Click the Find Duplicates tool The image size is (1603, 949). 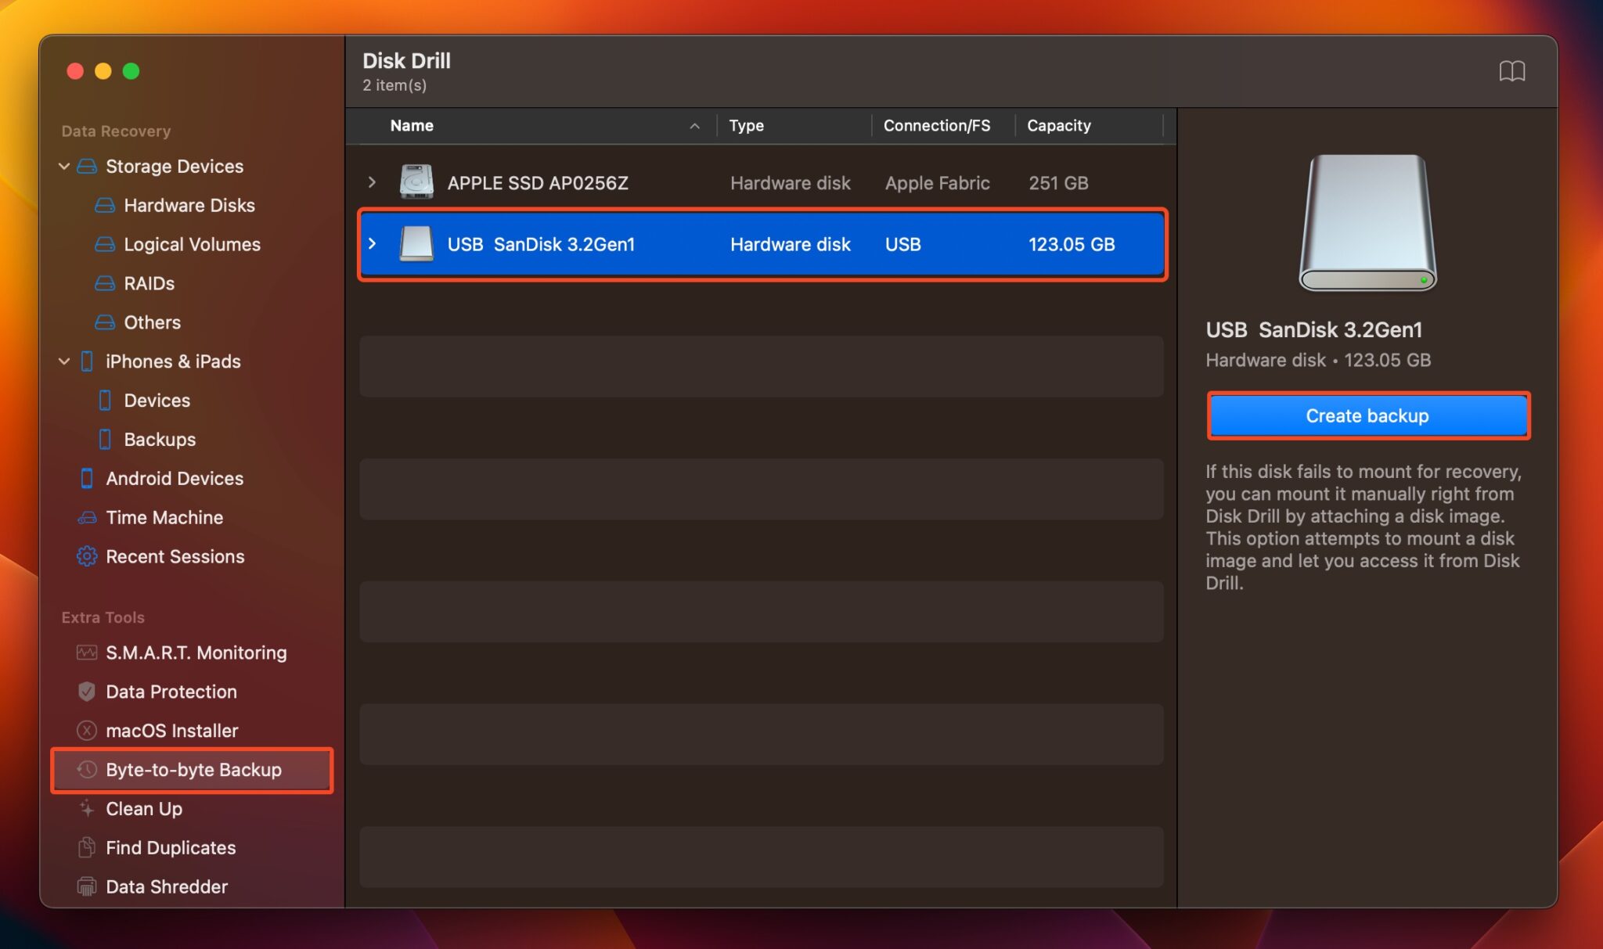pyautogui.click(x=171, y=847)
